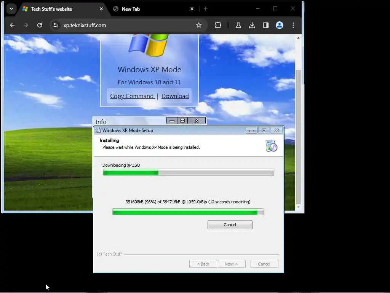
Task: Click the Windows XP Mode Setup title icon
Action: (x=98, y=130)
